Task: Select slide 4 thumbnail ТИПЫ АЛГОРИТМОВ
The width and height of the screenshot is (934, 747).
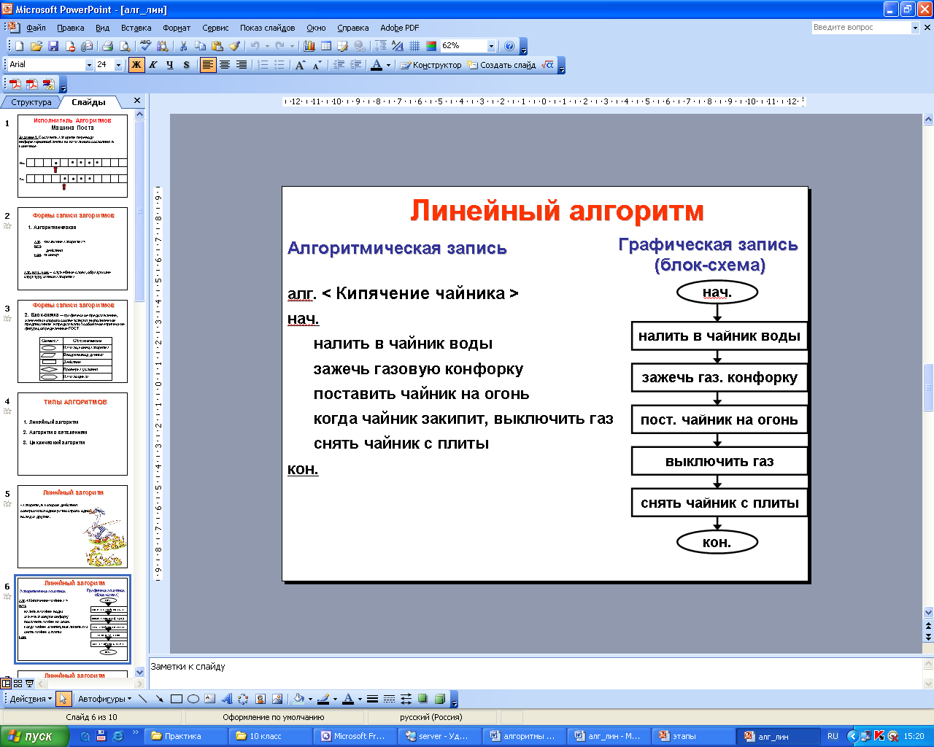Action: coord(72,434)
